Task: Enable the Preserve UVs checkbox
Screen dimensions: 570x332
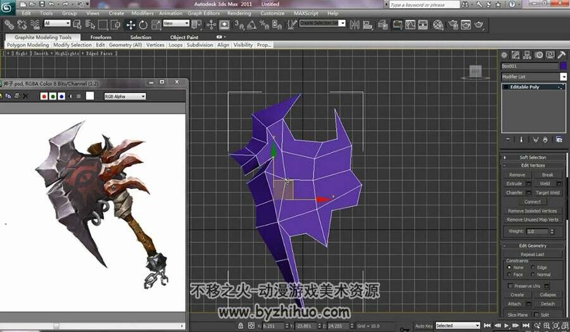Action: 510,286
